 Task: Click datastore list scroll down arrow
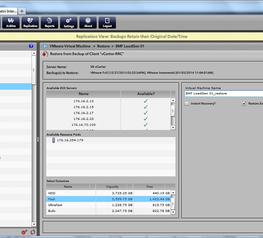click(x=173, y=212)
